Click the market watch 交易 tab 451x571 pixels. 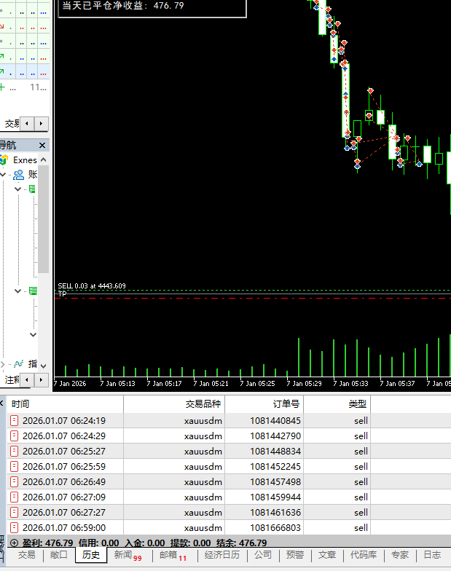coord(12,124)
